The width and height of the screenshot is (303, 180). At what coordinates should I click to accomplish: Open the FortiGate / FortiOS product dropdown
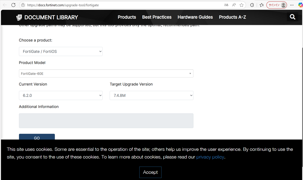pyautogui.click(x=61, y=51)
